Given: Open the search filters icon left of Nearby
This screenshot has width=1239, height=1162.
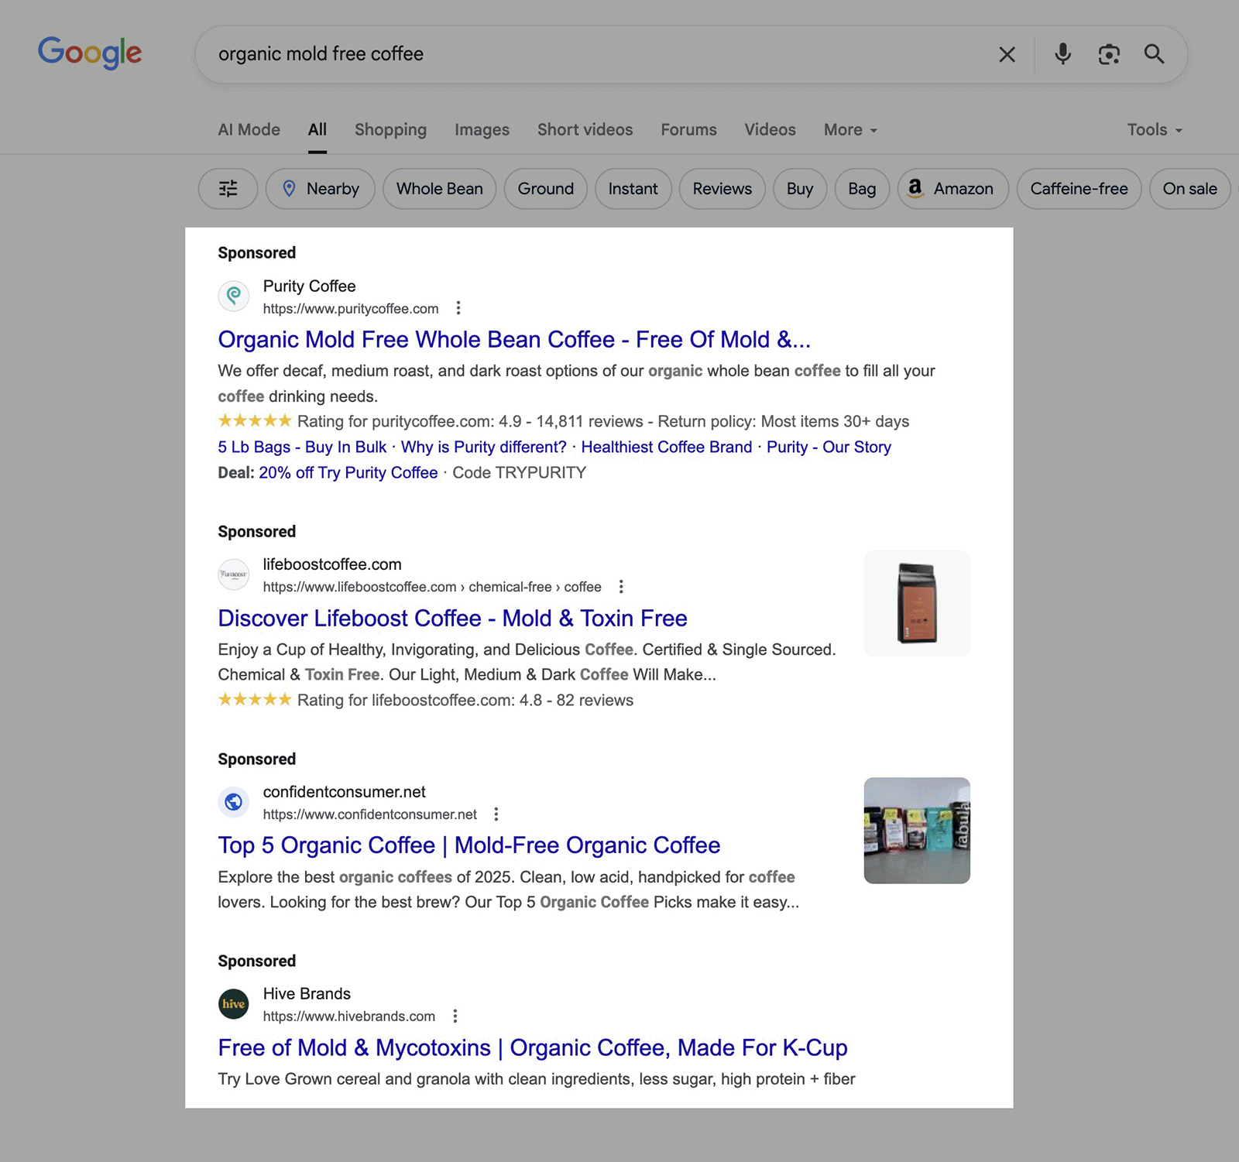Looking at the screenshot, I should click(228, 188).
